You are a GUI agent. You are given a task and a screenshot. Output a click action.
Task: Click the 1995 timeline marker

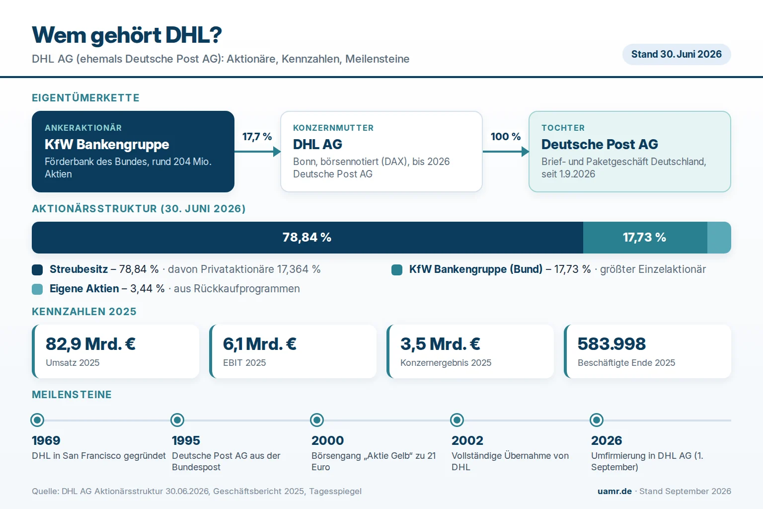click(x=177, y=420)
